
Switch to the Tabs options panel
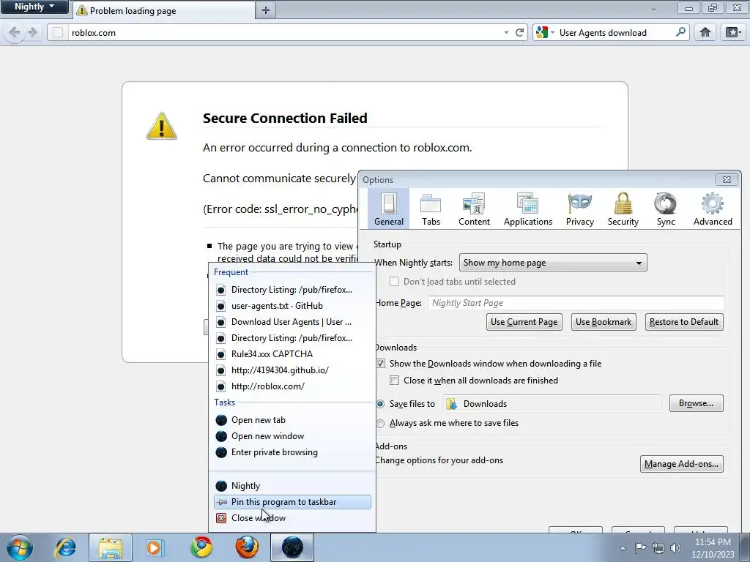point(431,209)
